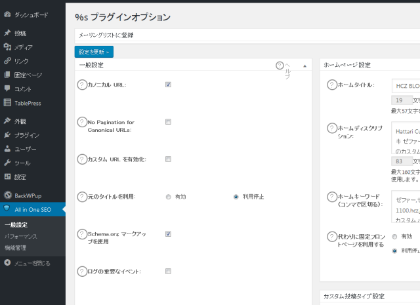
Task: Open help icon for ログの重要なイベント
Action: [82, 272]
